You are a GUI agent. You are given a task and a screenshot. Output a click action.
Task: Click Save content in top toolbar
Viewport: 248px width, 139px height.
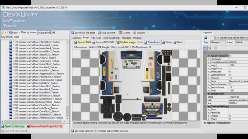click(x=106, y=33)
